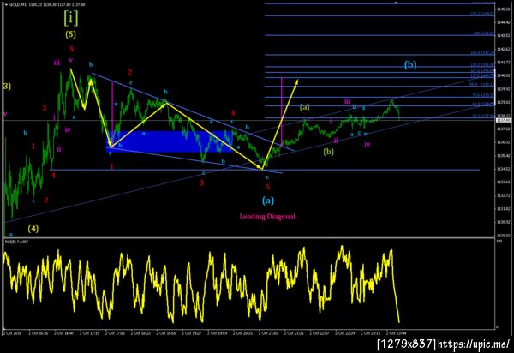514x353 pixels.
Task: Click the 2 Oct 23:44 time label
Action: pyautogui.click(x=397, y=333)
